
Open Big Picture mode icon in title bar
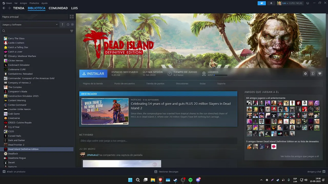pos(307,3)
